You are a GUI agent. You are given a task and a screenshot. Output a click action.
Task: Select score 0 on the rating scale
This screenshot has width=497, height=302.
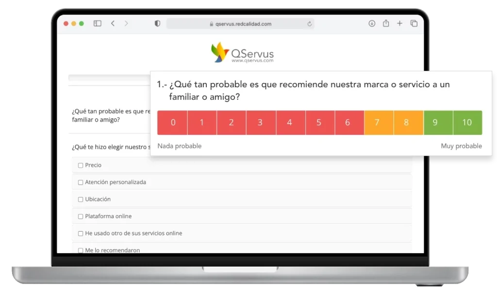pos(172,123)
